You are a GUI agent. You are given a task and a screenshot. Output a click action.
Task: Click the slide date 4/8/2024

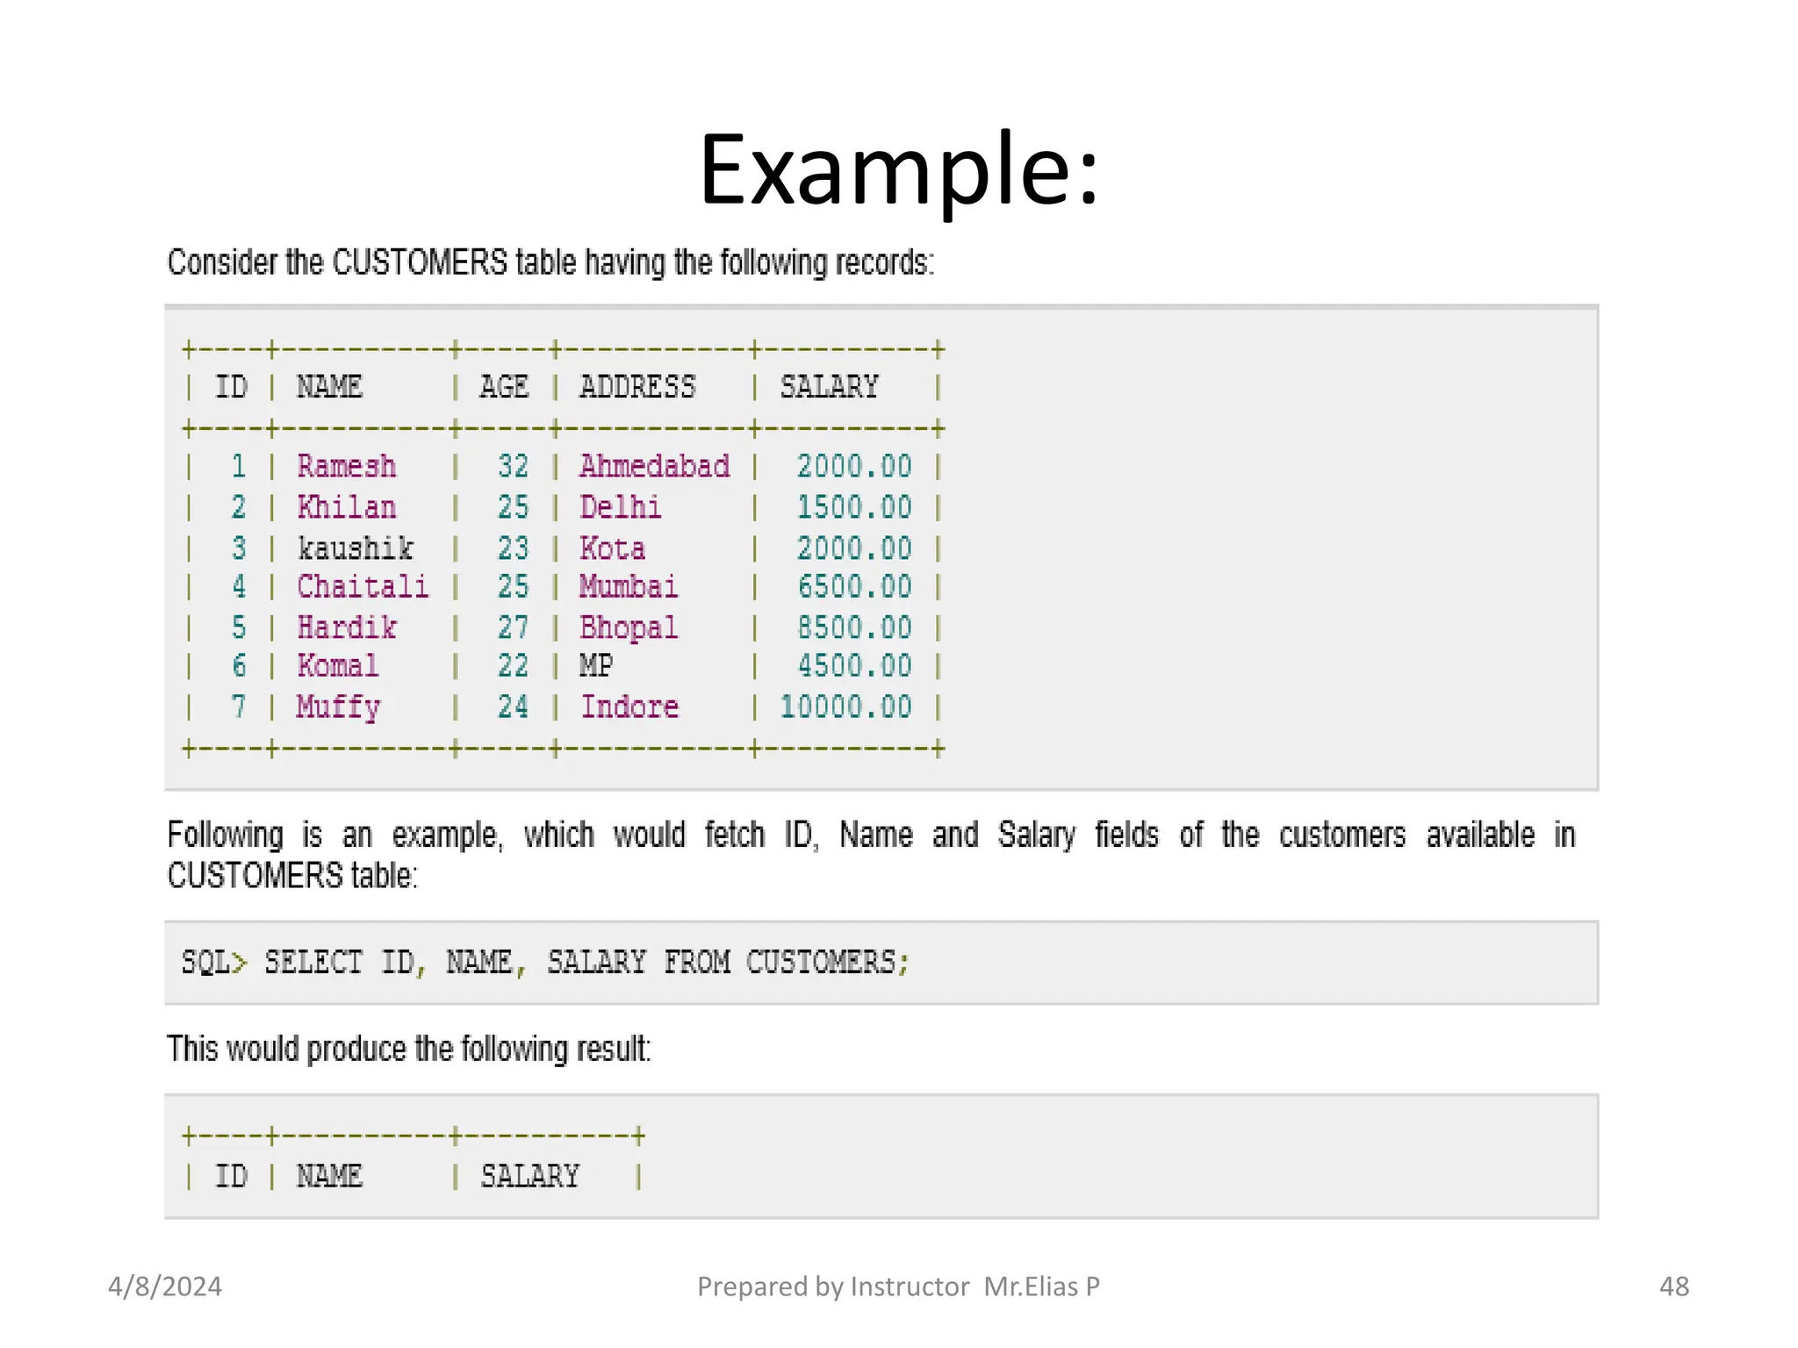(x=165, y=1287)
